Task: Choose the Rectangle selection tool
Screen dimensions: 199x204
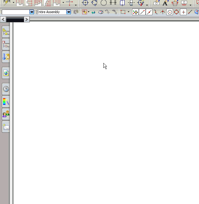Action: [123, 12]
